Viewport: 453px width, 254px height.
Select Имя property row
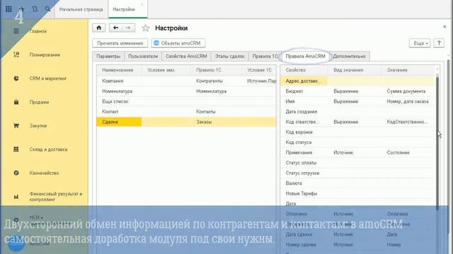357,102
